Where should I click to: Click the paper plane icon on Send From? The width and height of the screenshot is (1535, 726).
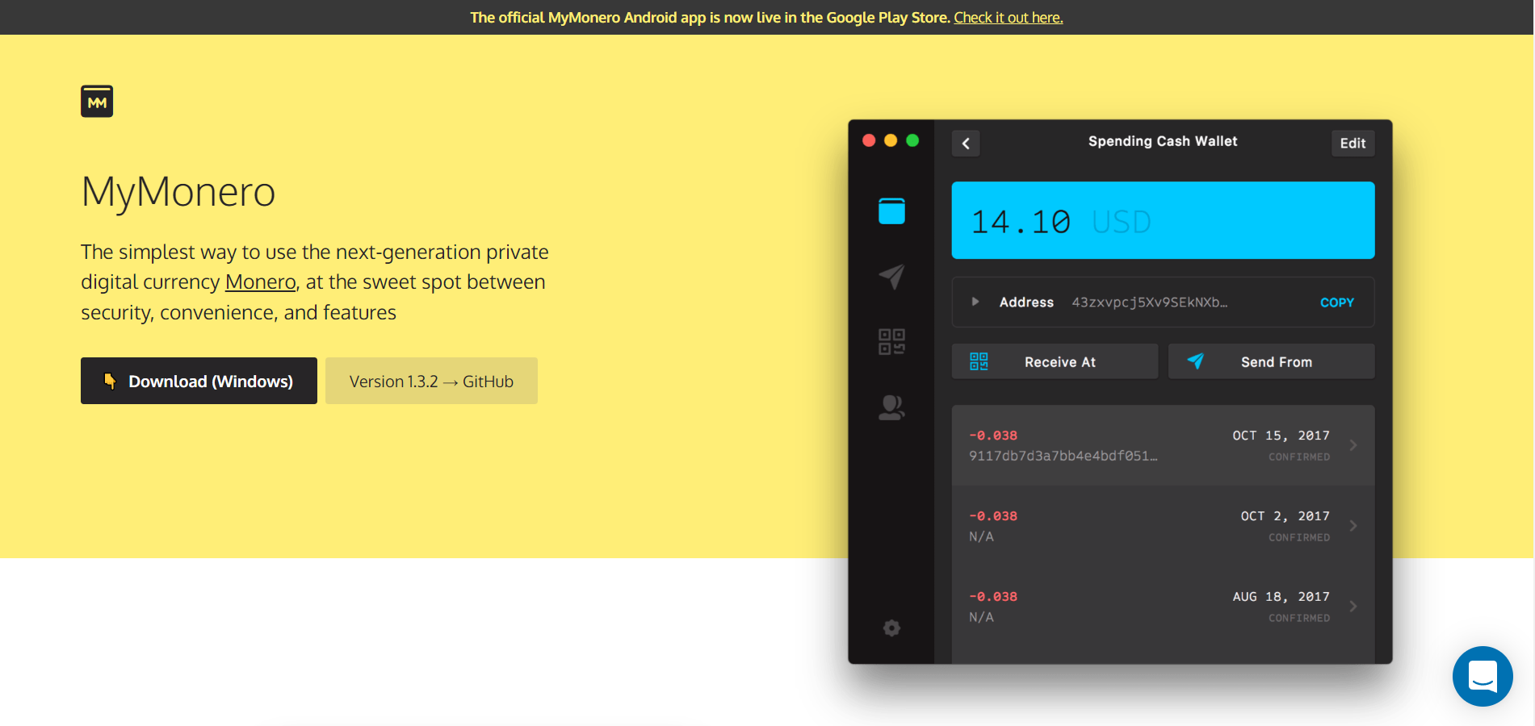(1196, 361)
